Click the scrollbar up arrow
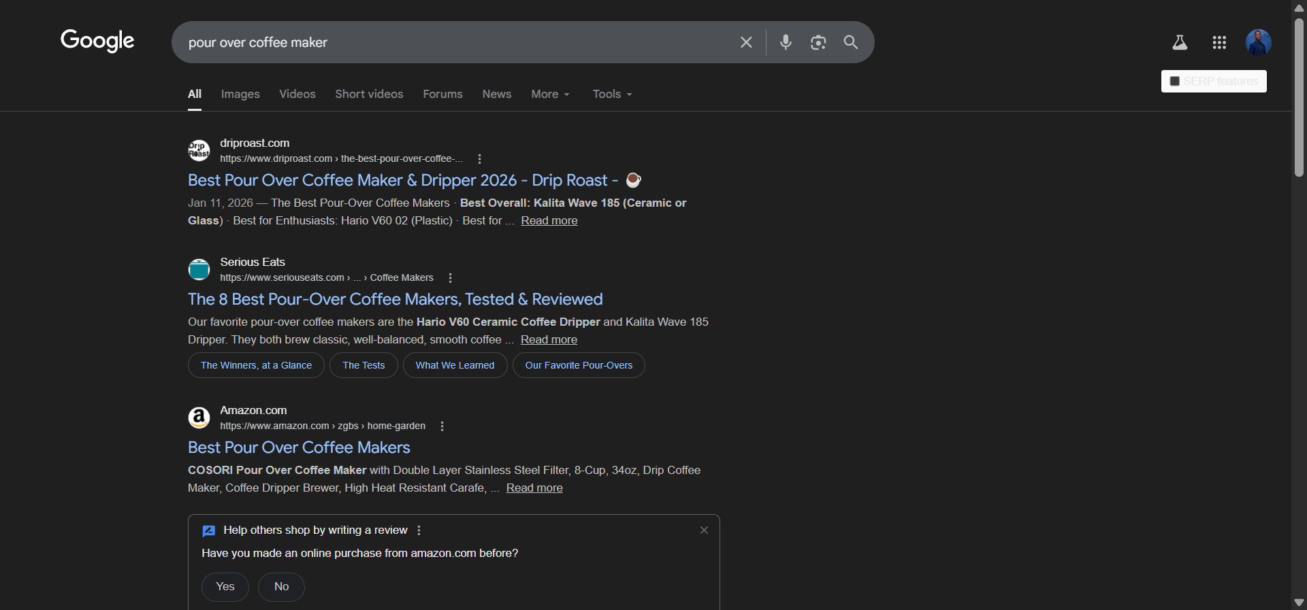 click(1299, 7)
